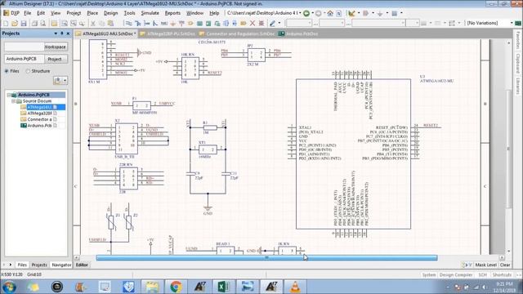This screenshot has height=294, width=523.
Task: Click the horizontal scrollbar under schematic
Action: point(266,258)
